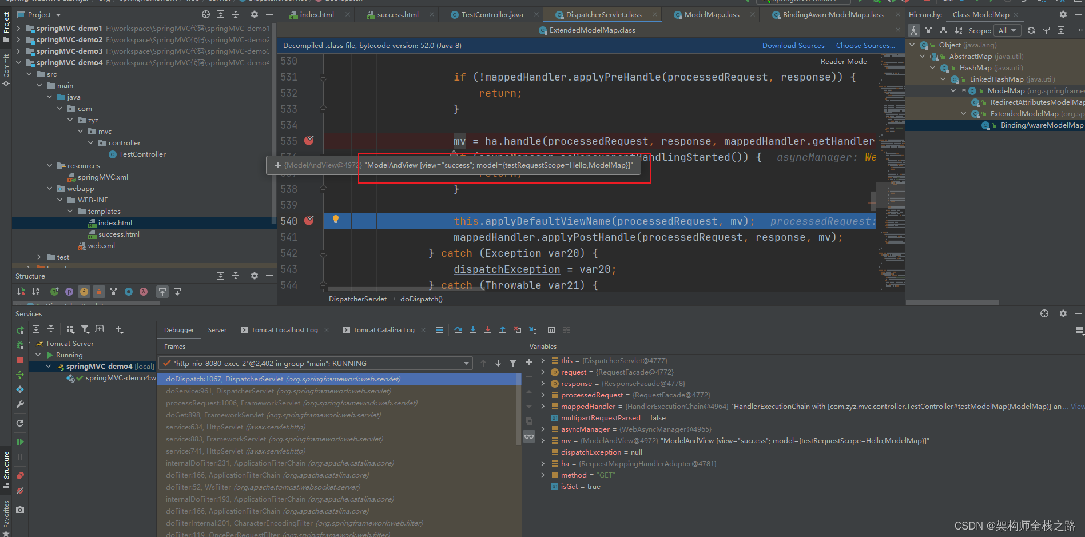Toggle Show Properties in Structure toolbar
1085x537 pixels.
coord(69,292)
